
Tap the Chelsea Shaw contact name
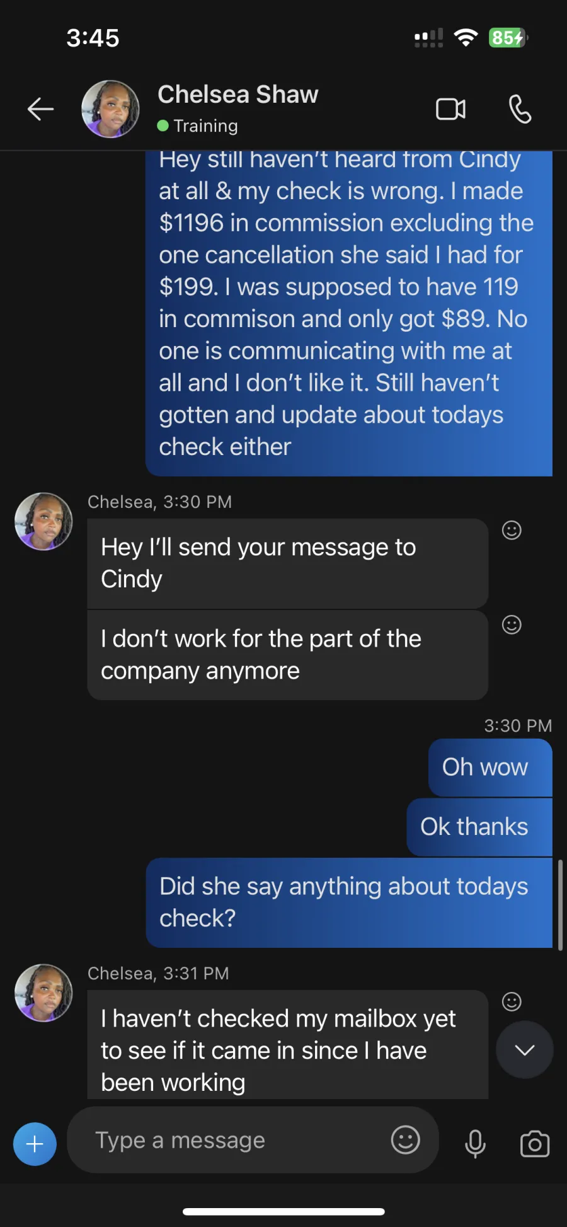238,95
